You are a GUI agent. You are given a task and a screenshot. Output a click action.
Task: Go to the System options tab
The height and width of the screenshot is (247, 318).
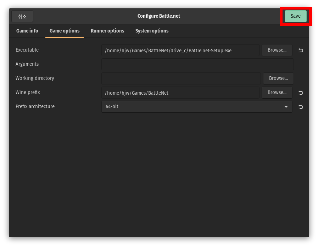coord(152,31)
